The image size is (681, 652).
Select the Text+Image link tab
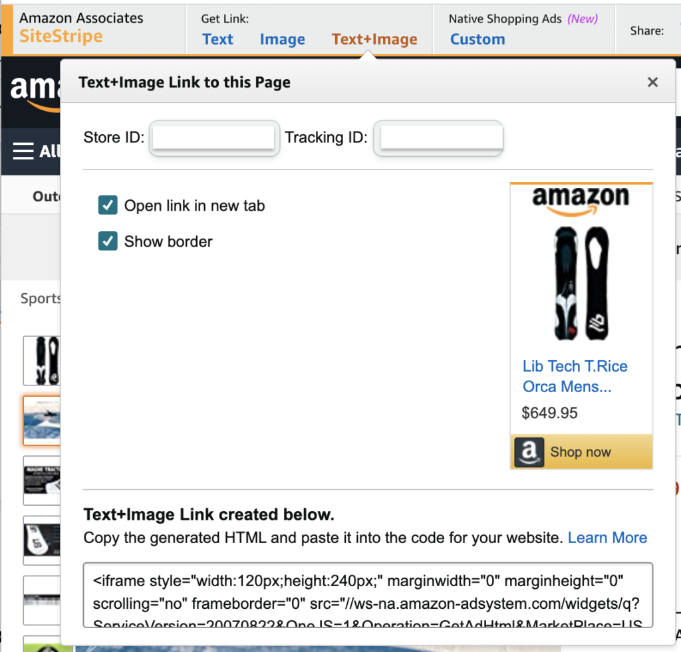point(374,39)
